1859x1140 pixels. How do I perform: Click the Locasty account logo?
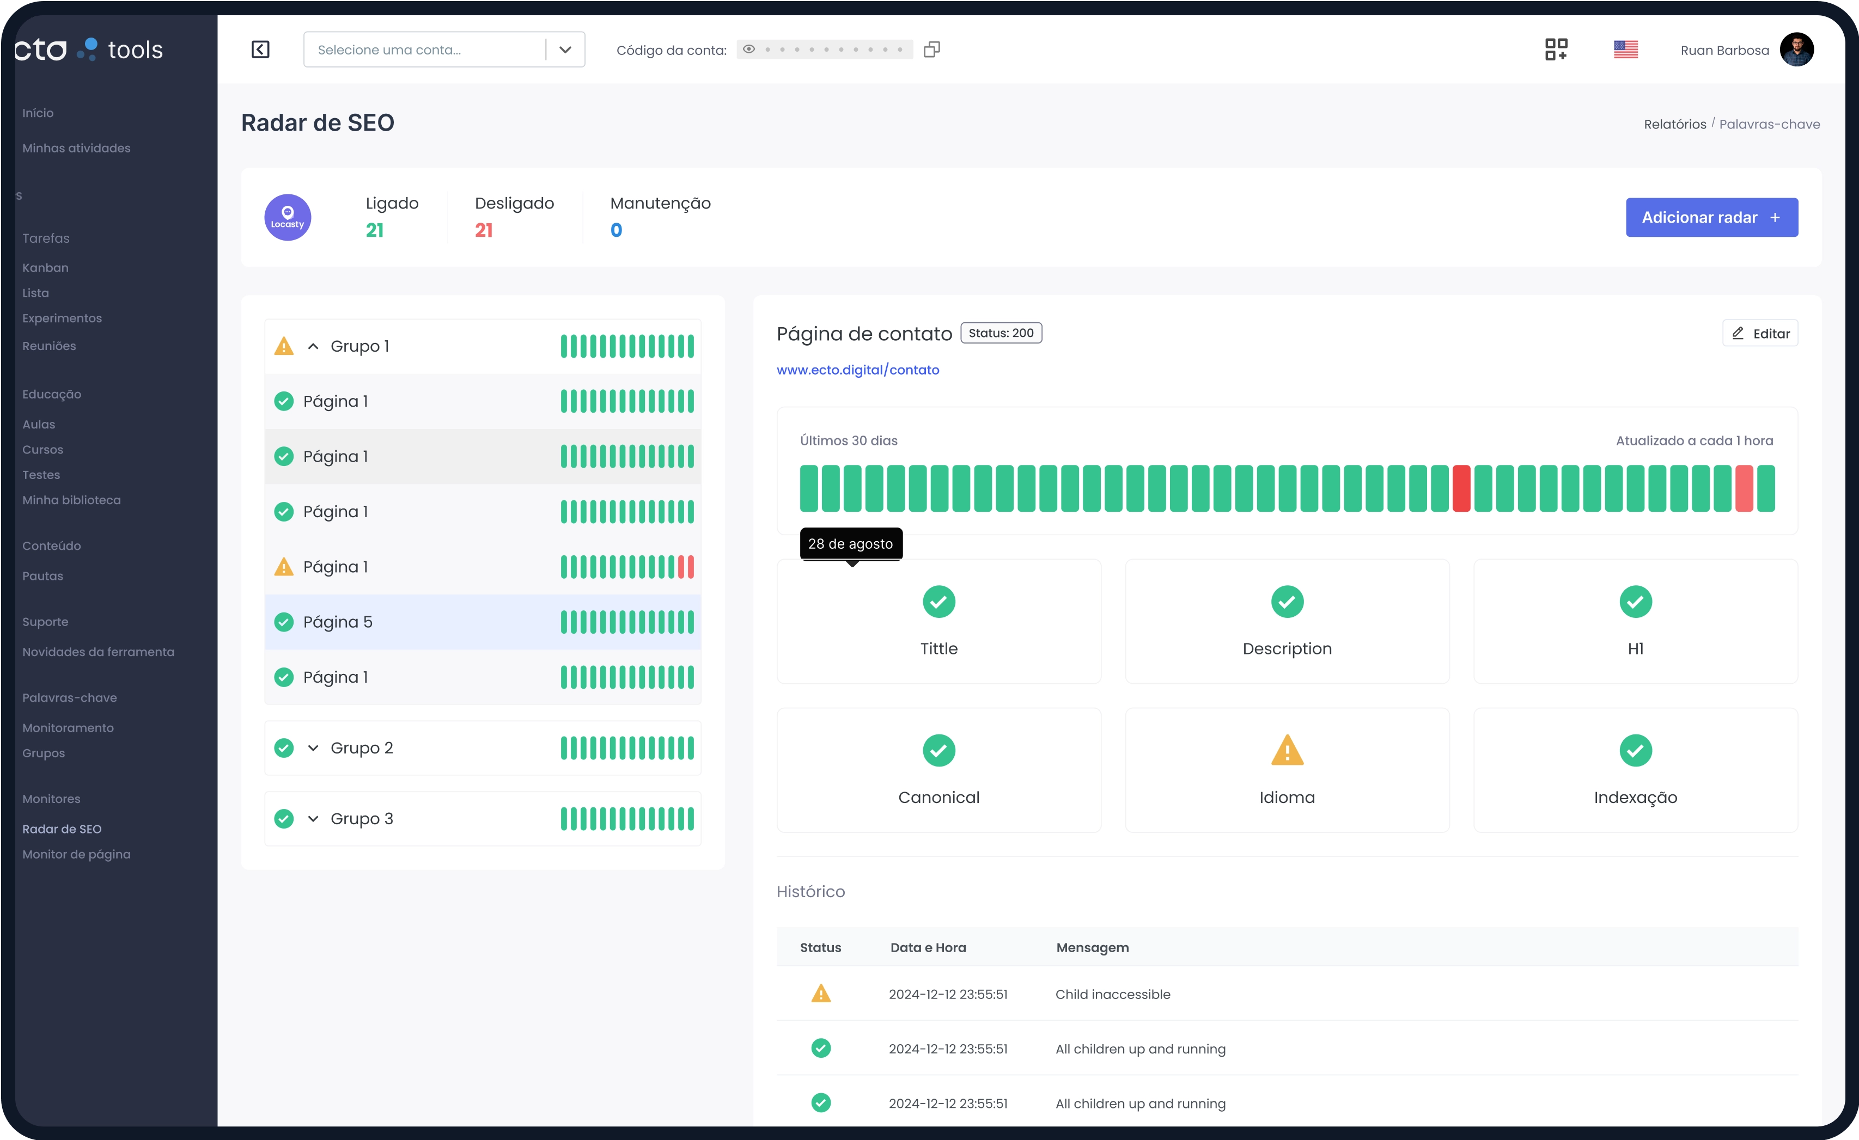pos(288,218)
